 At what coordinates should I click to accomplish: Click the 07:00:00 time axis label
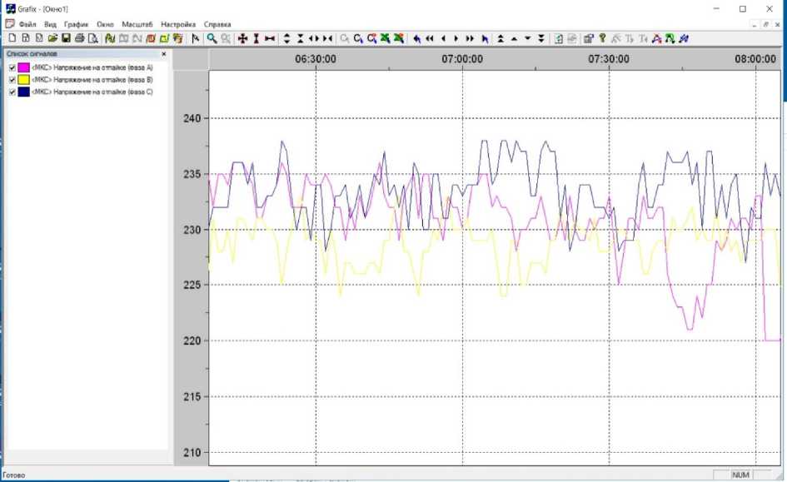click(462, 59)
